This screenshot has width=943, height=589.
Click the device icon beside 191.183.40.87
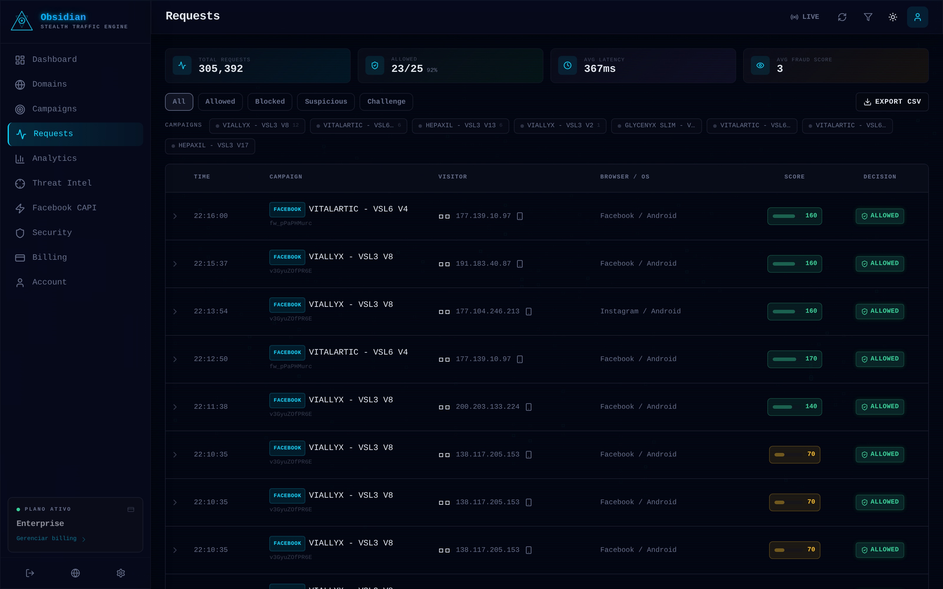click(520, 264)
